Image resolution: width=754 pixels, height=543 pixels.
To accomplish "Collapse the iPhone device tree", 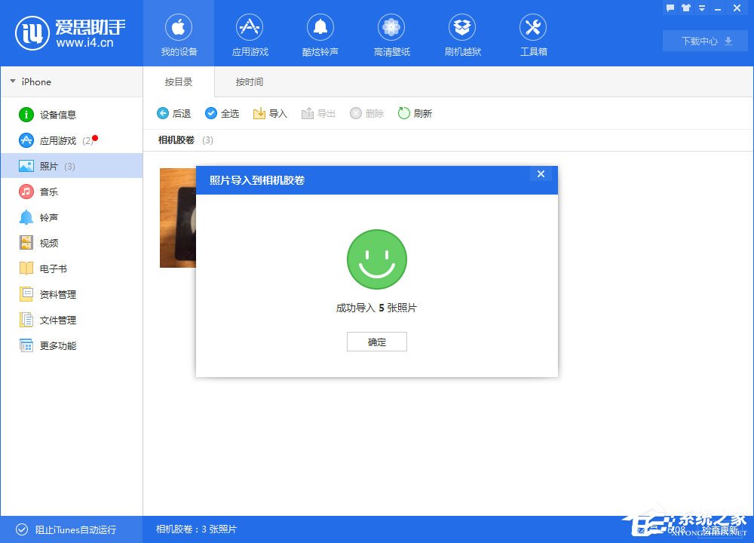I will click(x=13, y=81).
